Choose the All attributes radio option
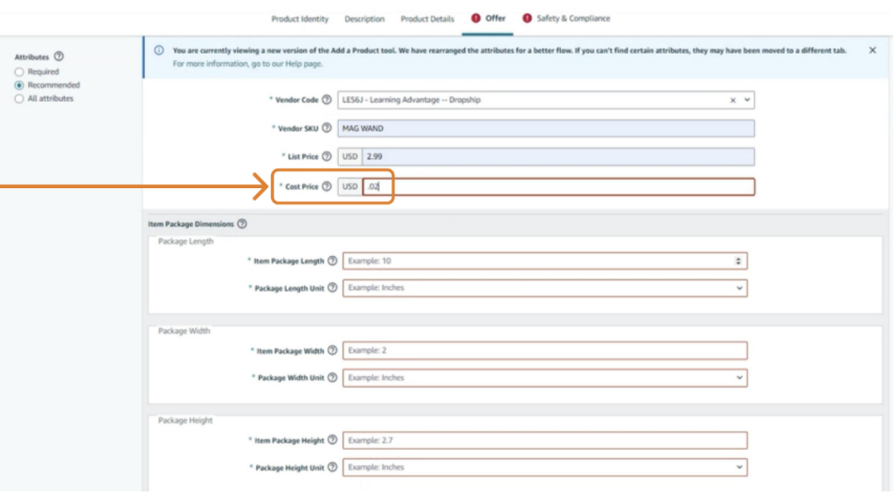894x493 pixels. pyautogui.click(x=20, y=98)
